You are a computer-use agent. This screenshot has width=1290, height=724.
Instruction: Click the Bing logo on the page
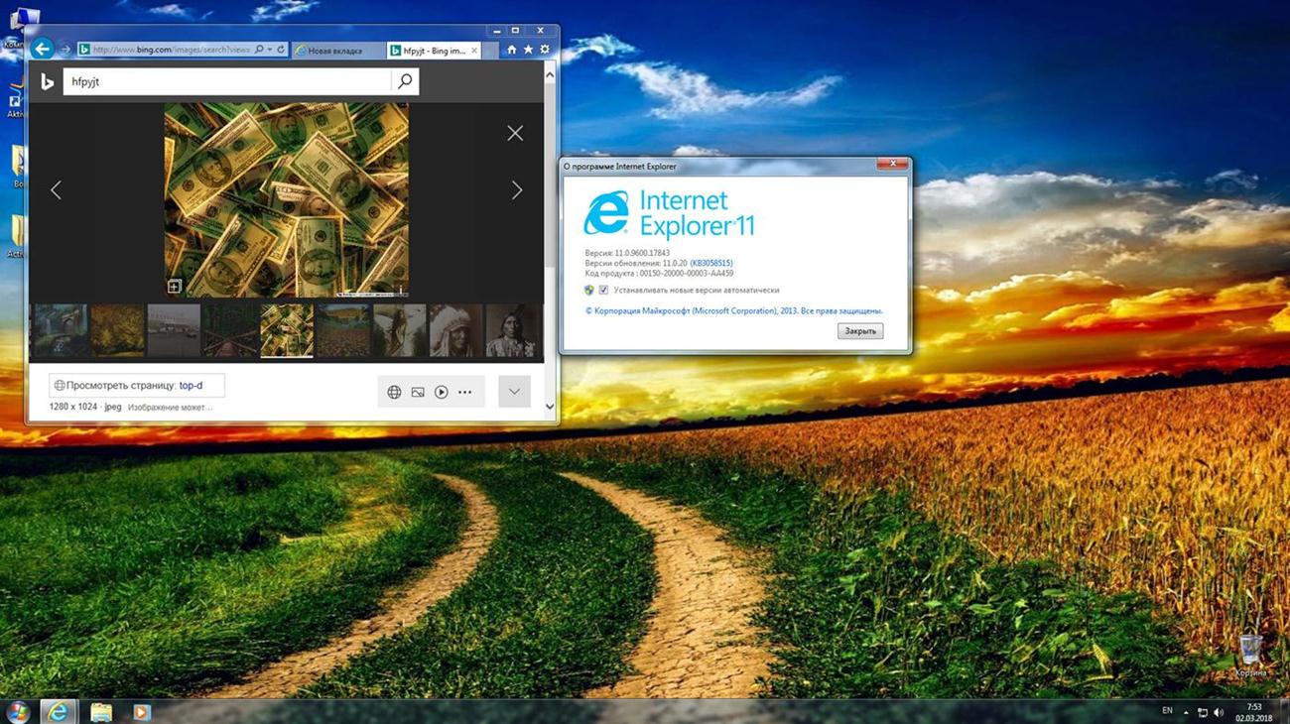(47, 82)
